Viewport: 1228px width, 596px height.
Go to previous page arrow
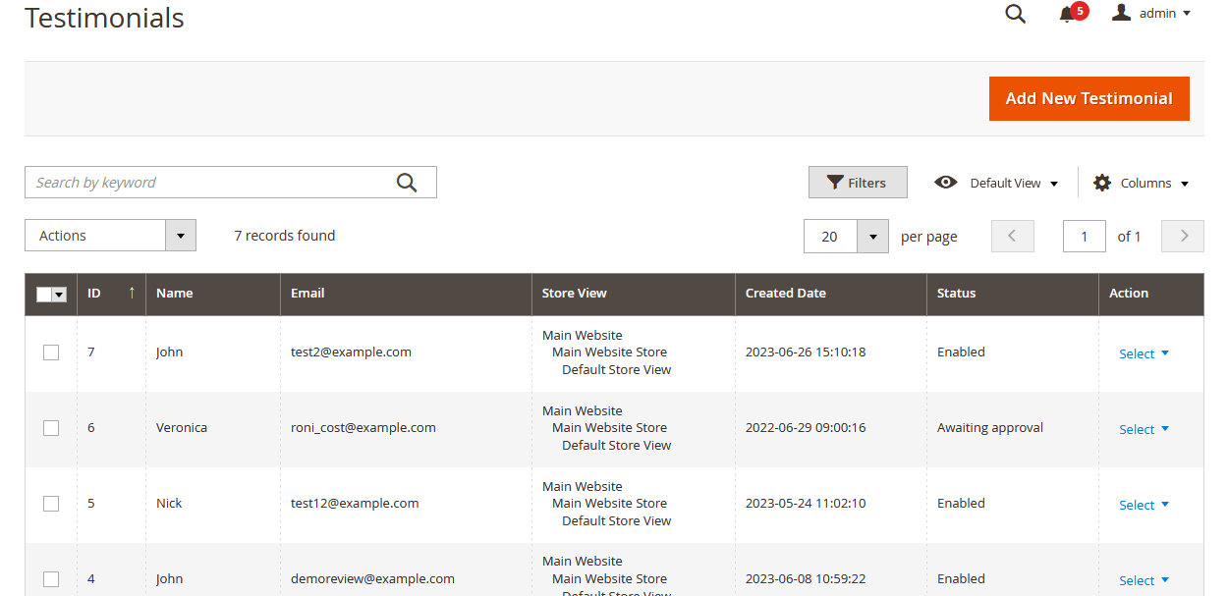coord(1013,236)
